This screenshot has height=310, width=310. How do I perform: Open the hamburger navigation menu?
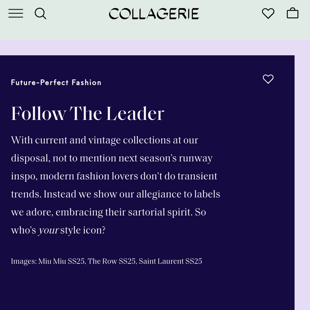pyautogui.click(x=16, y=14)
